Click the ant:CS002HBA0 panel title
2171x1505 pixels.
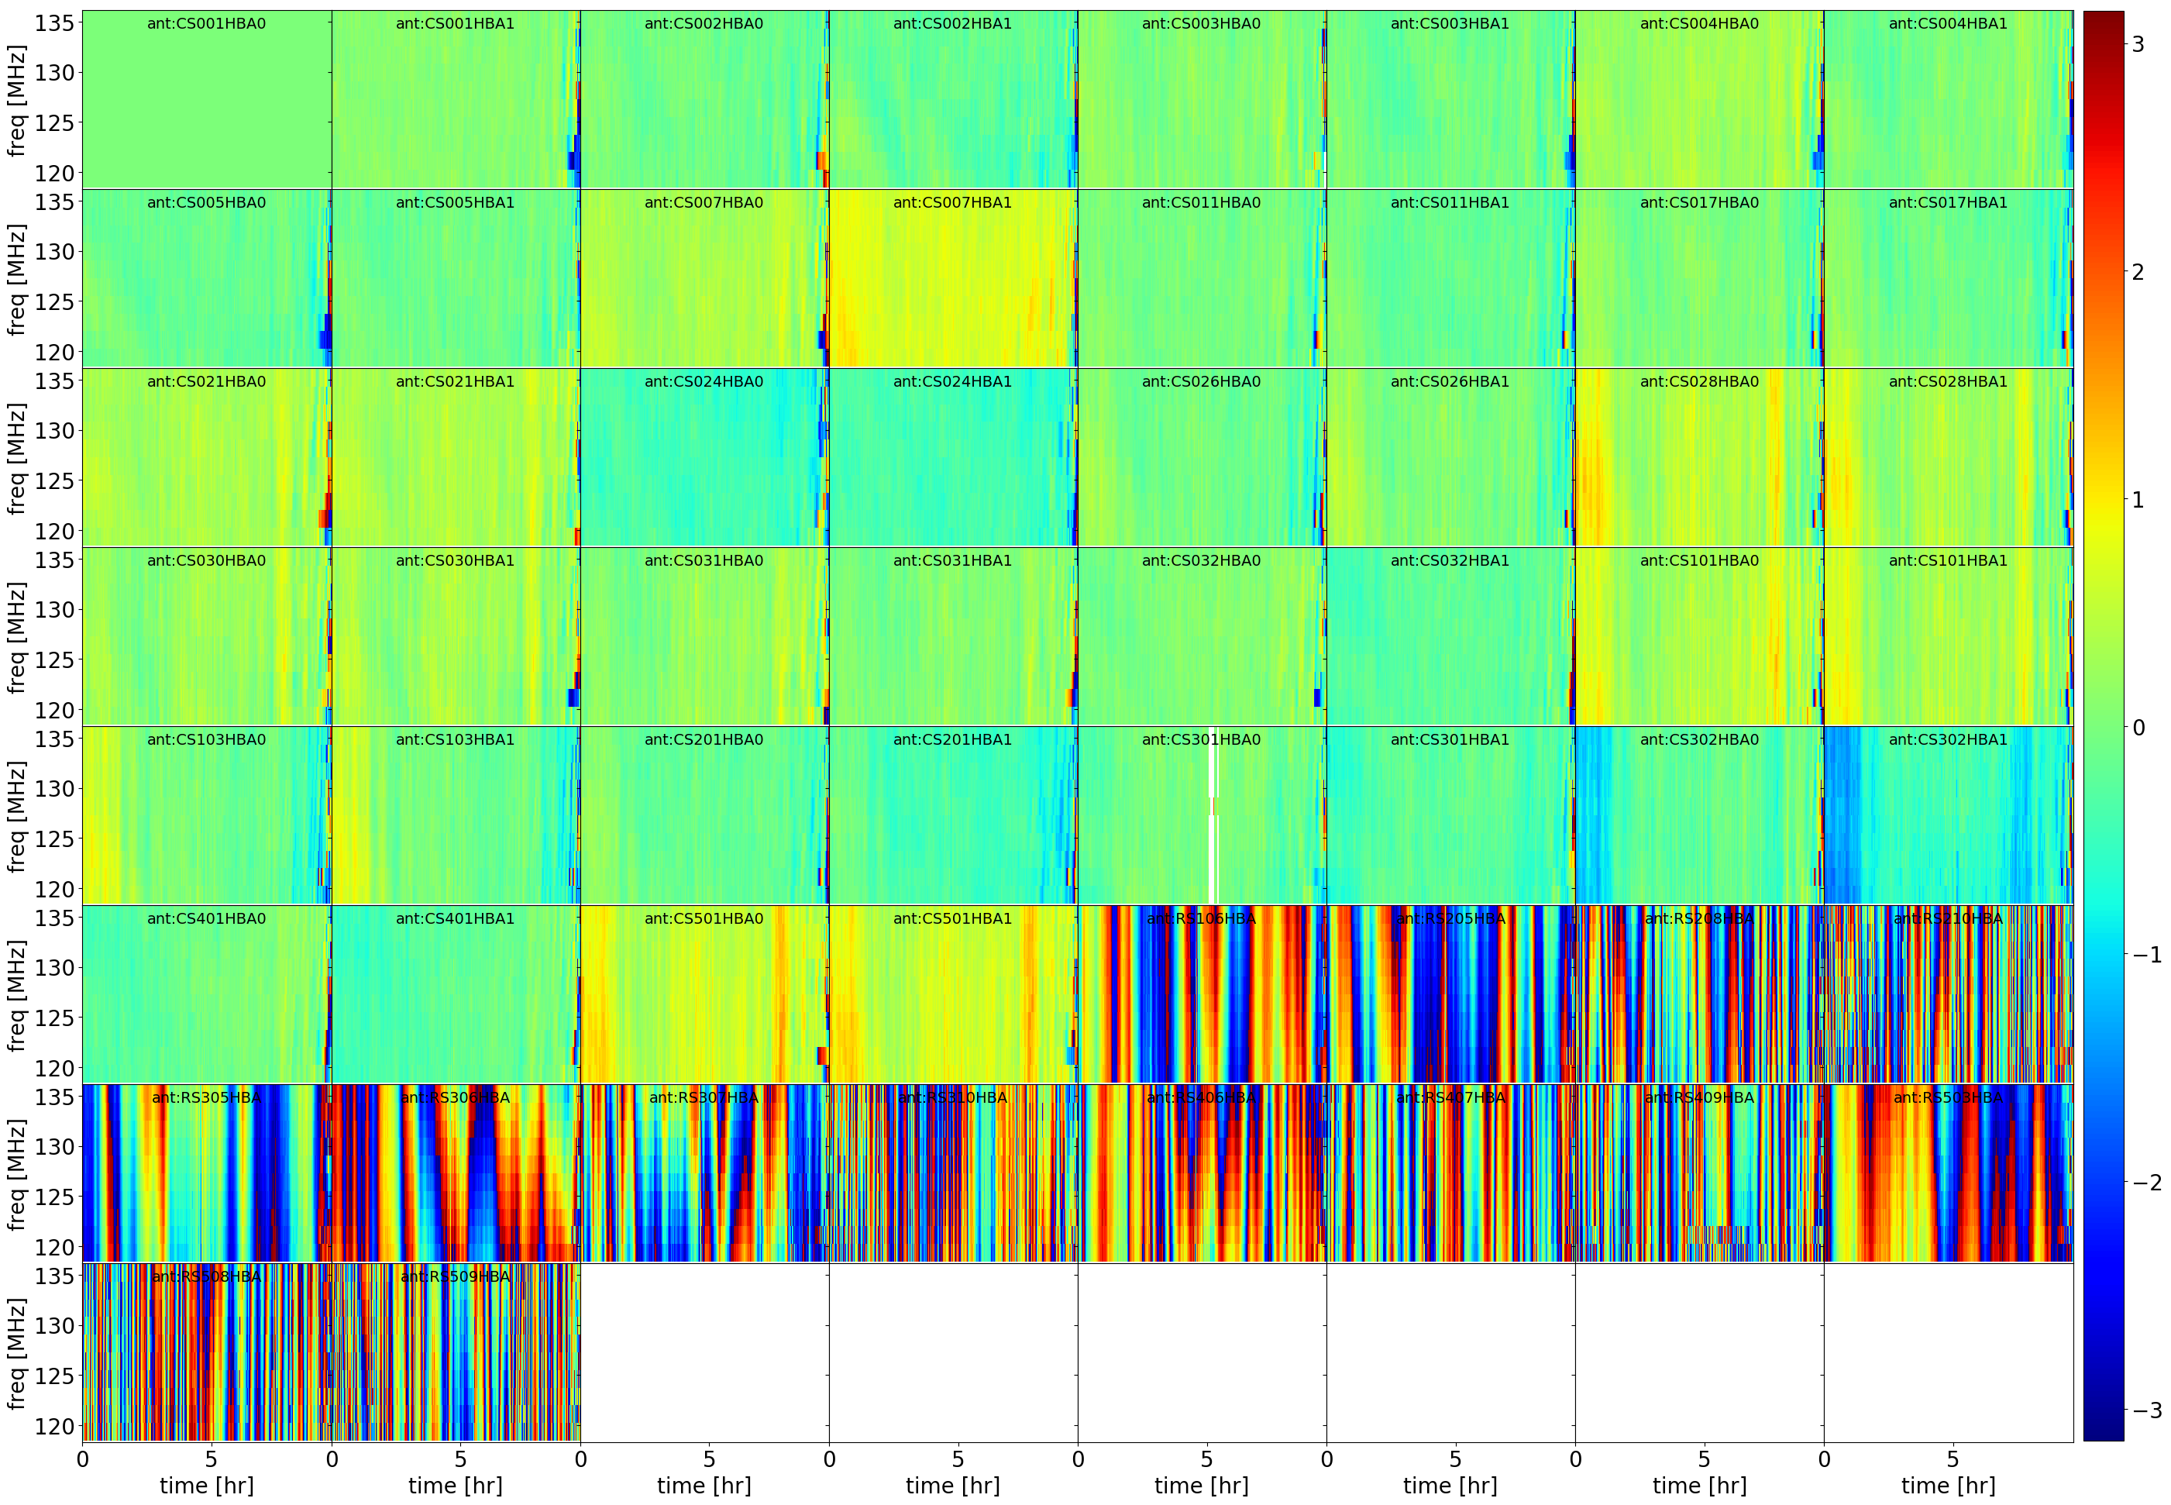(704, 23)
